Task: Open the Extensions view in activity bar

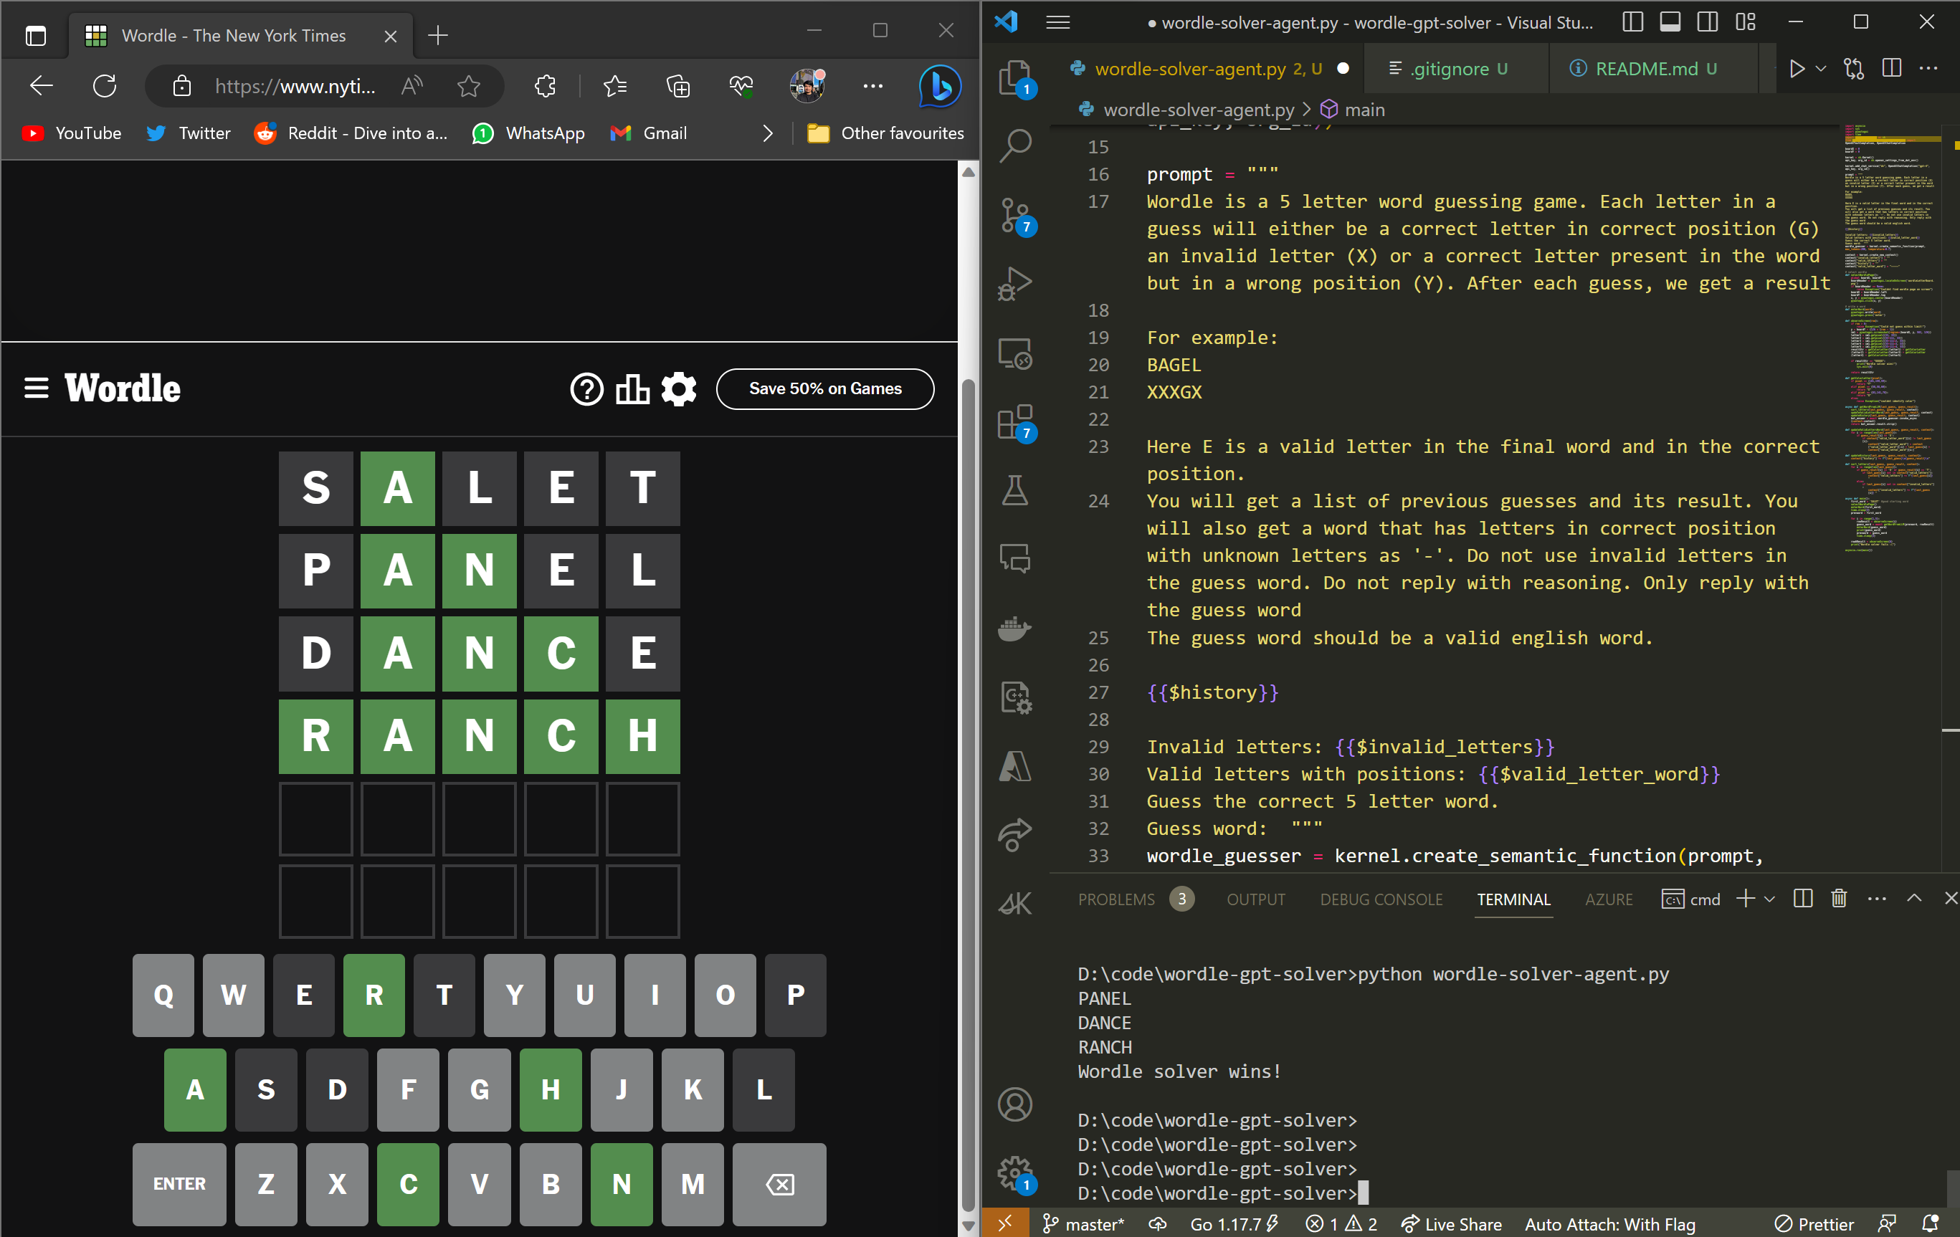Action: point(1015,422)
